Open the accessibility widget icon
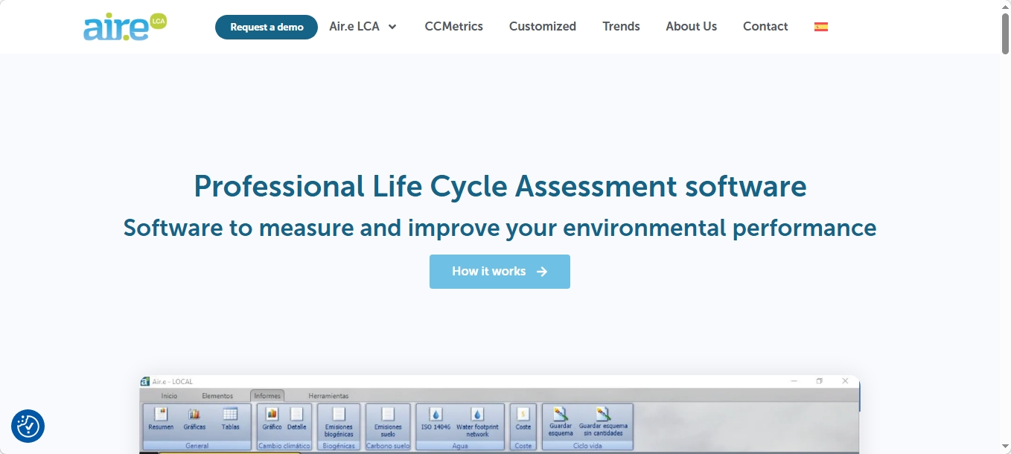Image resolution: width=1011 pixels, height=454 pixels. click(x=28, y=426)
